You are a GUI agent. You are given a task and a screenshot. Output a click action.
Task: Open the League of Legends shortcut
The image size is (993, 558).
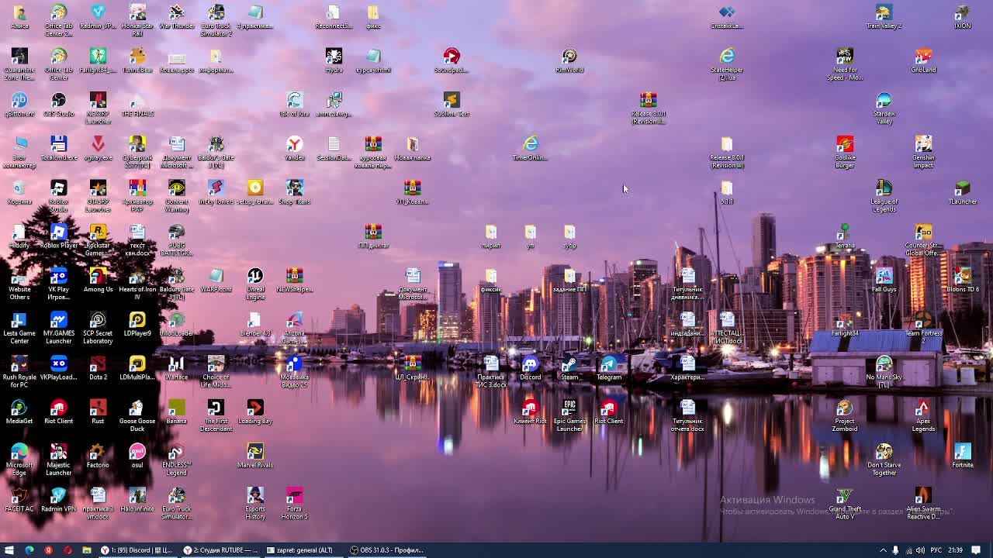[x=884, y=195]
